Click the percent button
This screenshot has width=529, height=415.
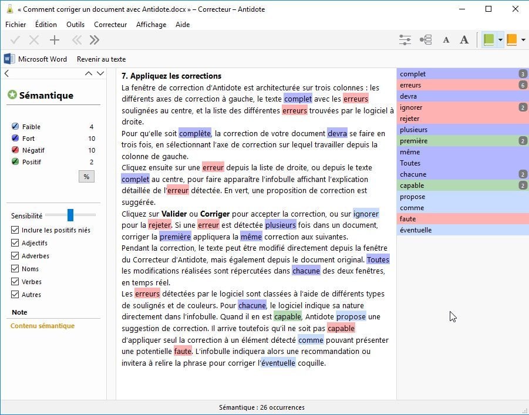pos(86,177)
